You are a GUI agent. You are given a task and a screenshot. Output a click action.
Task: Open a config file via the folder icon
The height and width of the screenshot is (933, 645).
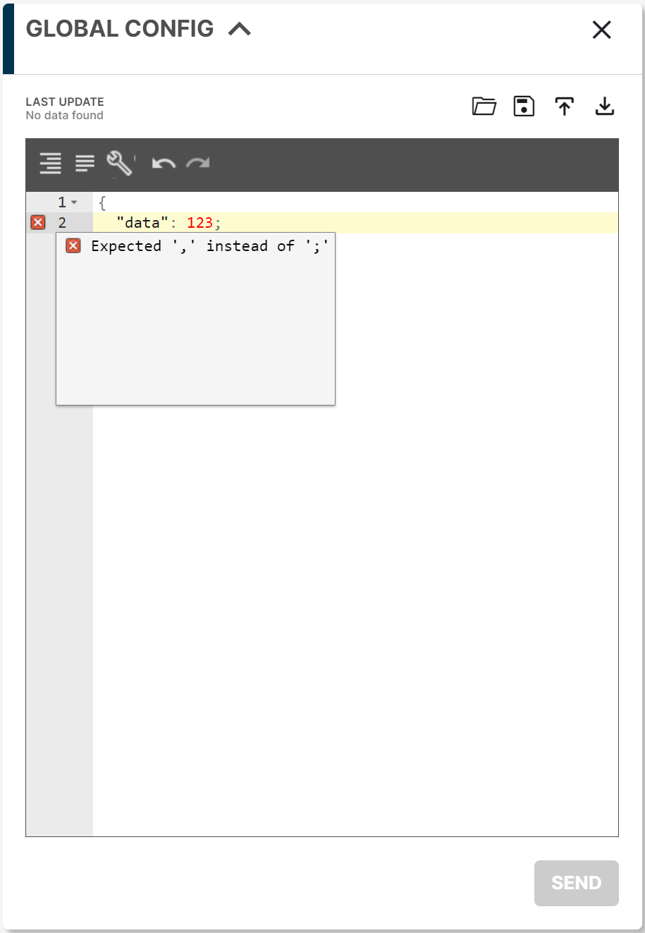pyautogui.click(x=484, y=106)
